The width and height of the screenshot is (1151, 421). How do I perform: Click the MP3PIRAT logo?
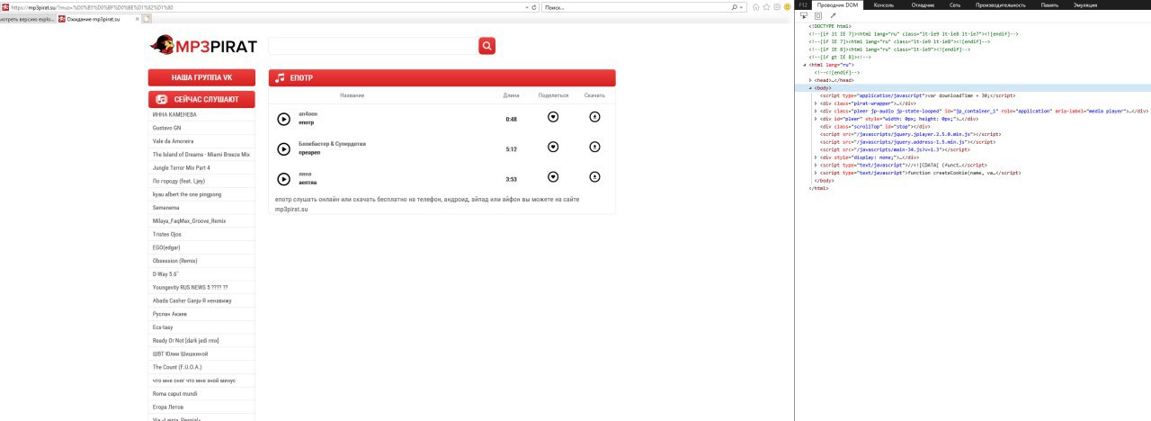(203, 45)
